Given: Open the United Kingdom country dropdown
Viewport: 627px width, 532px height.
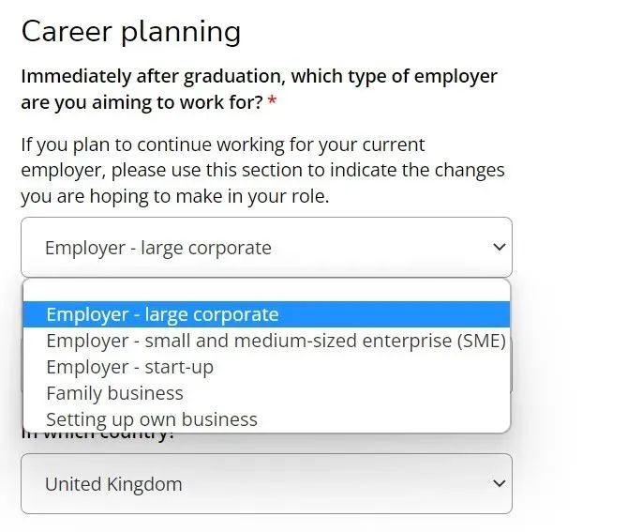Looking at the screenshot, I should pyautogui.click(x=266, y=484).
